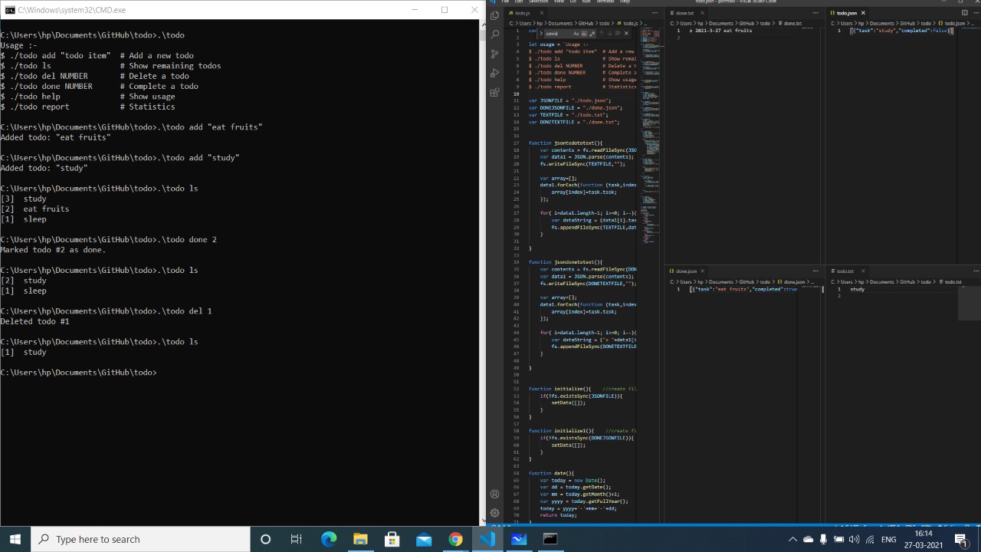
Task: Go to previous match in find widget
Action: click(x=602, y=34)
